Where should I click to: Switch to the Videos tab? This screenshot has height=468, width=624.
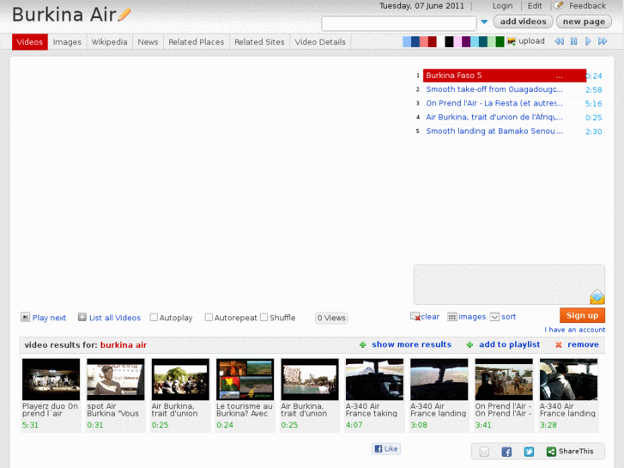(30, 42)
